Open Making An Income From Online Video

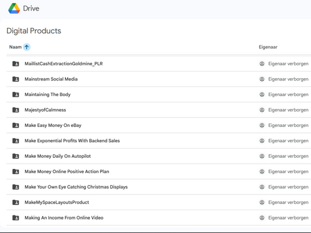point(64,218)
